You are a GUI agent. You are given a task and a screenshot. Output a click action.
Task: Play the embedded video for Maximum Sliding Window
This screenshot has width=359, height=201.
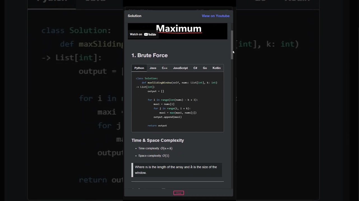tap(178, 31)
